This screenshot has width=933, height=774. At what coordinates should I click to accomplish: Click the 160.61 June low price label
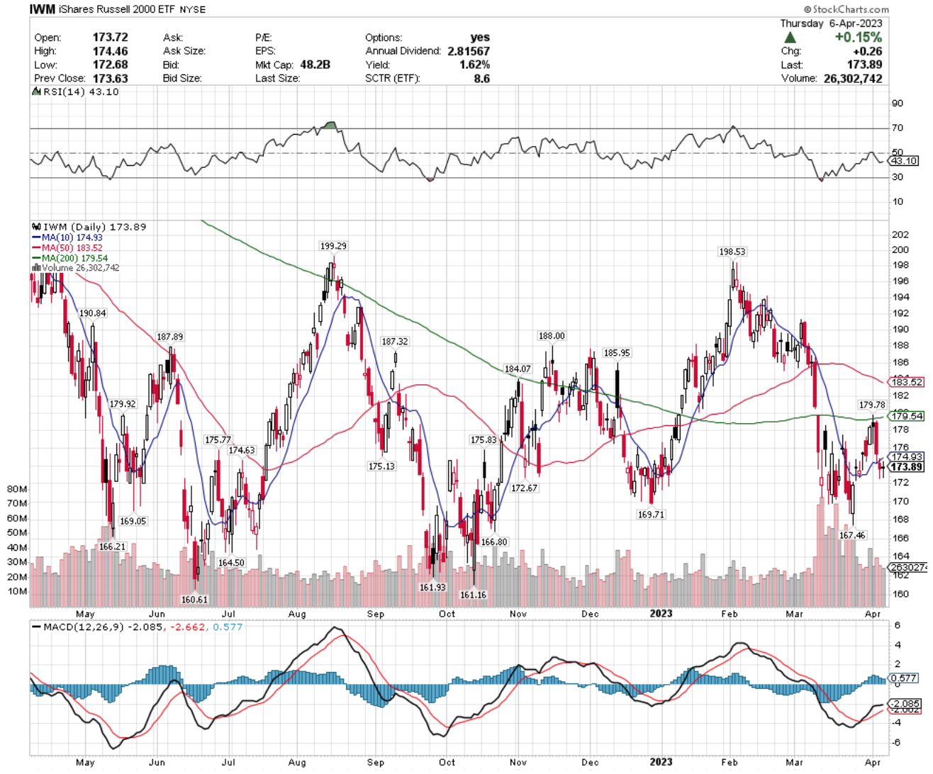(x=194, y=600)
